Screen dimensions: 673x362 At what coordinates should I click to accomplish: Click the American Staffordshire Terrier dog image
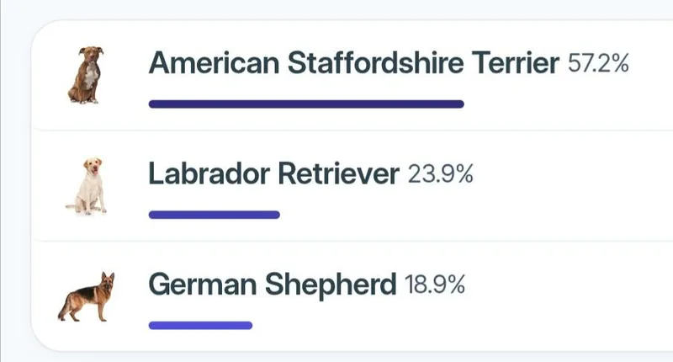85,75
